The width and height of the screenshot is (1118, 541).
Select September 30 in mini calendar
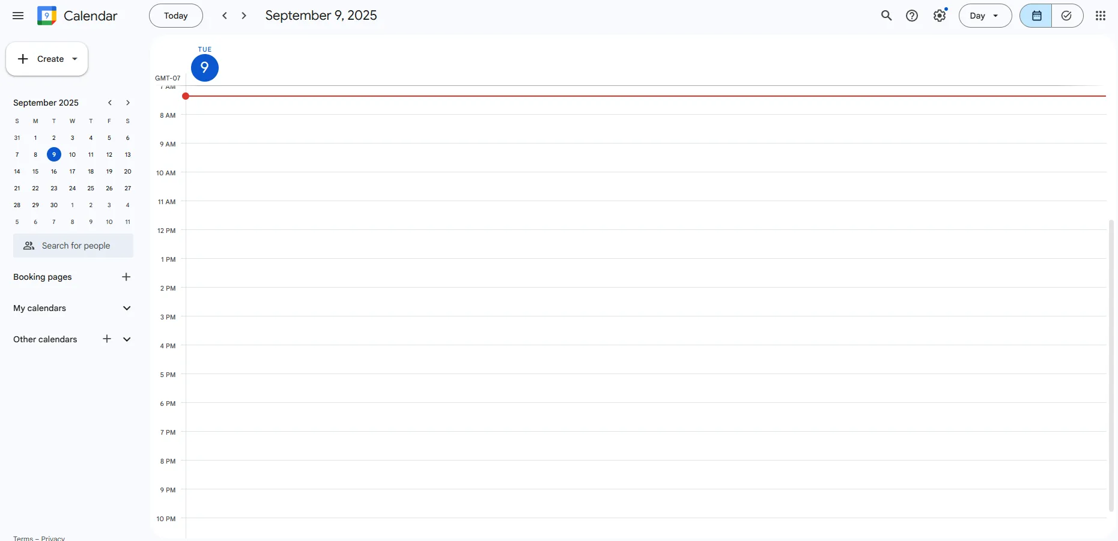click(x=53, y=205)
